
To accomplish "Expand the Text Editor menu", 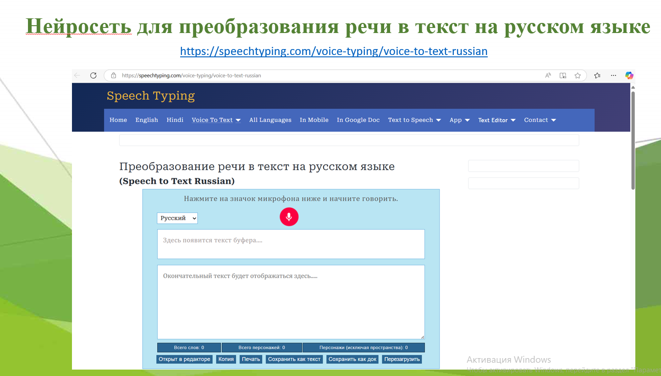I will point(497,120).
